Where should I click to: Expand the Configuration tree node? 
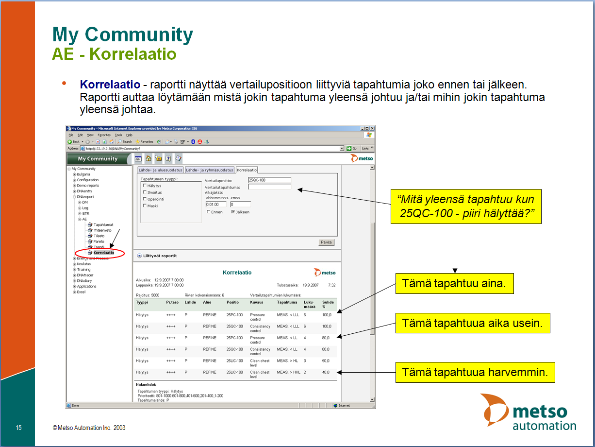point(74,180)
